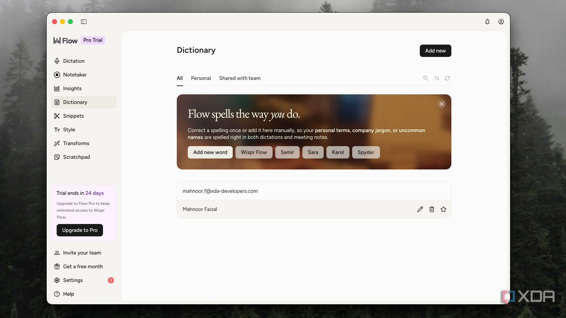Edit the Mahnoor Faisal entry (pencil icon)

click(x=420, y=209)
